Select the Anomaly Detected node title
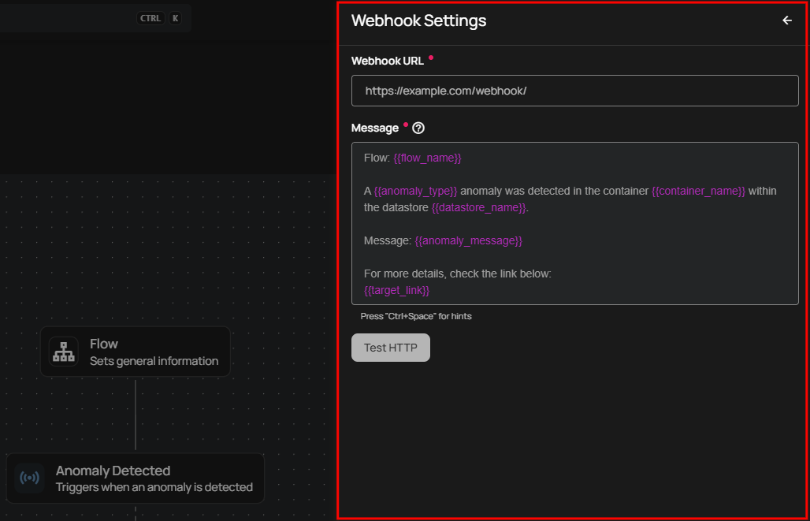 pyautogui.click(x=113, y=471)
